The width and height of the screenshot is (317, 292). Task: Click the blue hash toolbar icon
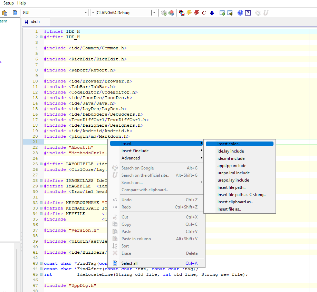(x=212, y=13)
